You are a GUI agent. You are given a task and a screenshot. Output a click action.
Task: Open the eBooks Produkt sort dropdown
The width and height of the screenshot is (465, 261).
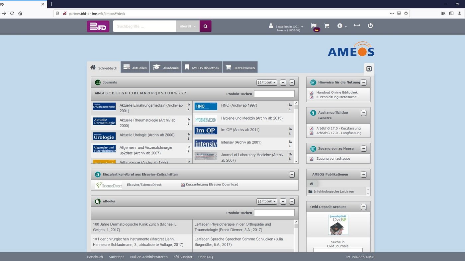pyautogui.click(x=267, y=201)
